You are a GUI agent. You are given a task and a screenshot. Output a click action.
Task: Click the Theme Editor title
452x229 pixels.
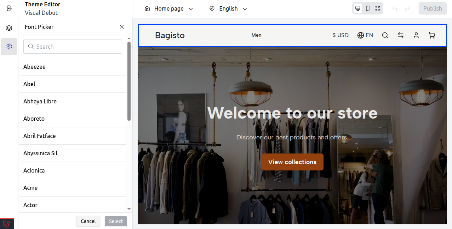coord(42,4)
